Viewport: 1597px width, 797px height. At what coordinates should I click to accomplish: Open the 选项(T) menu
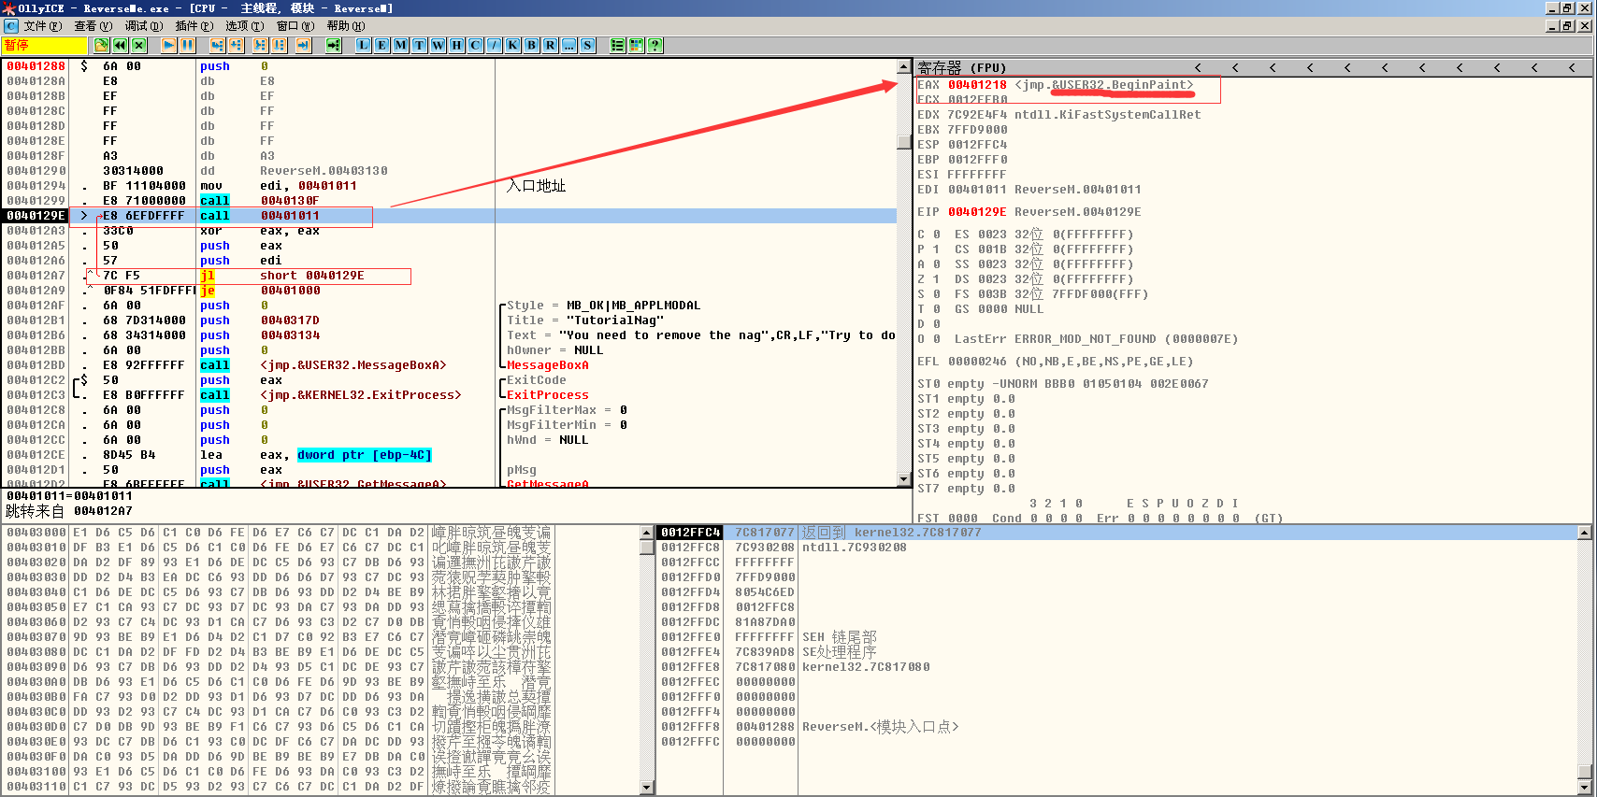coord(244,26)
